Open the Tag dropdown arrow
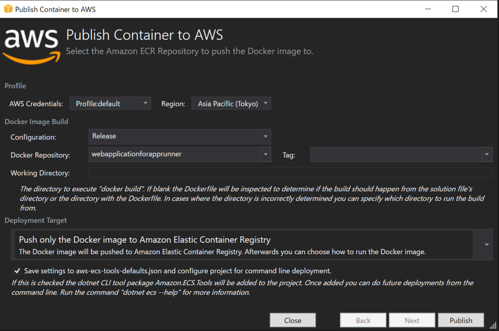Viewport: 499px width, 331px height. (x=487, y=155)
